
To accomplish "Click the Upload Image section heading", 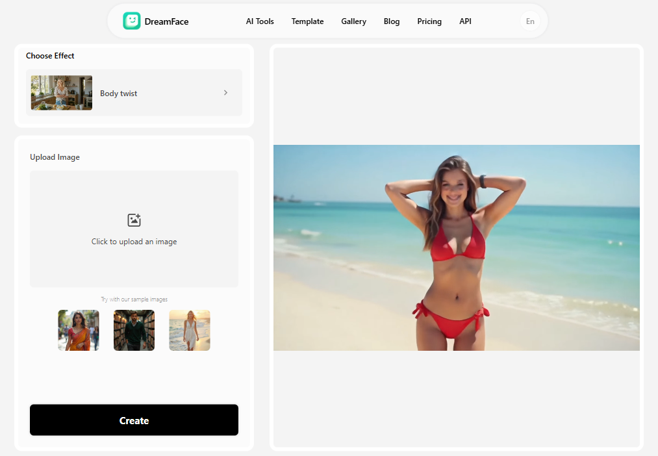I will tap(55, 157).
